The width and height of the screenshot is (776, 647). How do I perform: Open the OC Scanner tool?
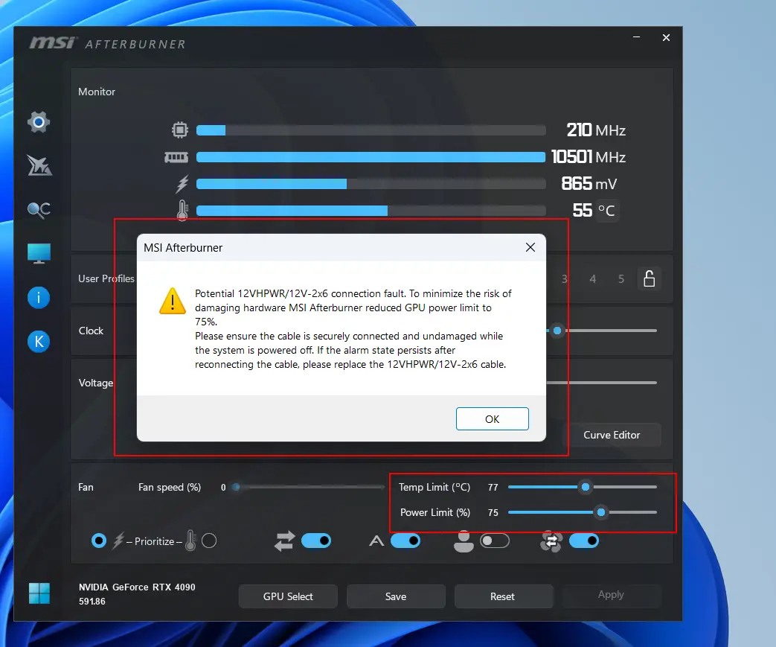[39, 209]
